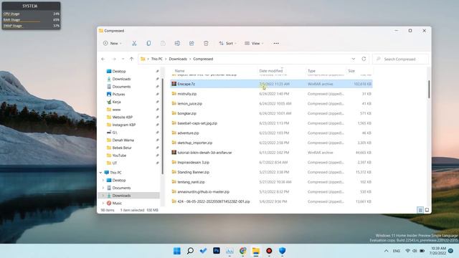The image size is (459, 258).
Task: Open Chrome from the taskbar
Action: pyautogui.click(x=242, y=251)
